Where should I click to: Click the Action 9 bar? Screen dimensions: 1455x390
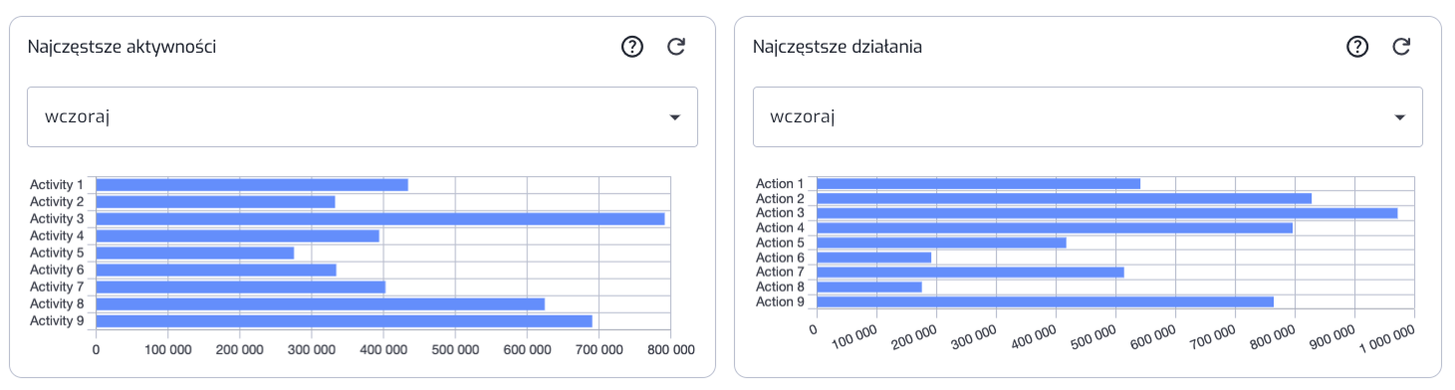coord(1046,301)
